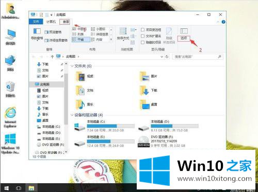This screenshot has height=192, width=258.
Task: Open Task View on the taskbar
Action: (x=19, y=188)
